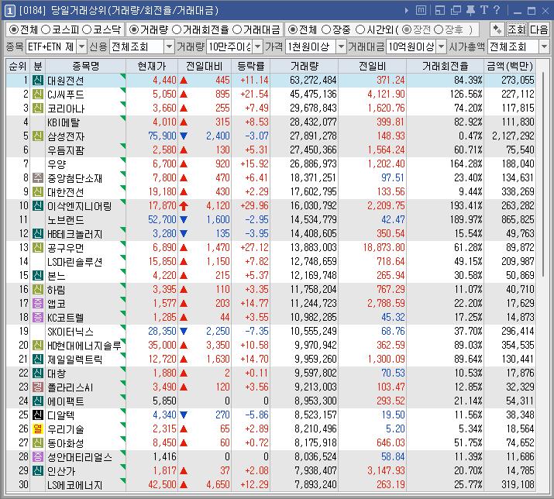
Task: Click the 신 badge on the HB테크놀러지 row
Action: [37, 233]
